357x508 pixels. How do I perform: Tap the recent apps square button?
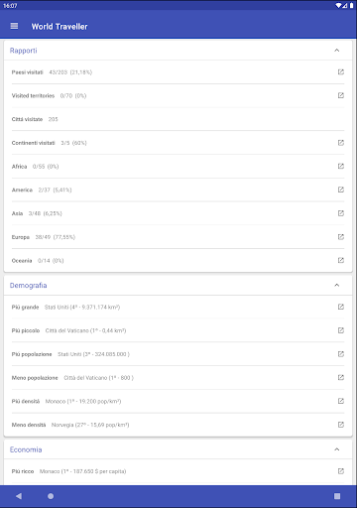337,496
